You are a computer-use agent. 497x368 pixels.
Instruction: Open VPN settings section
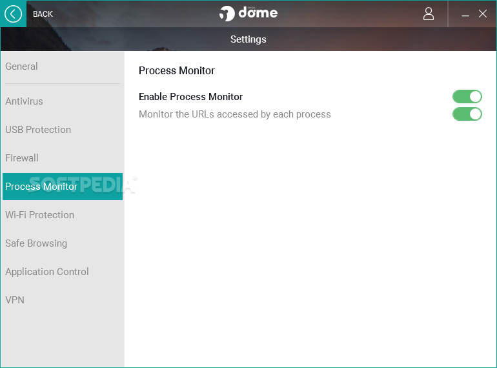15,300
